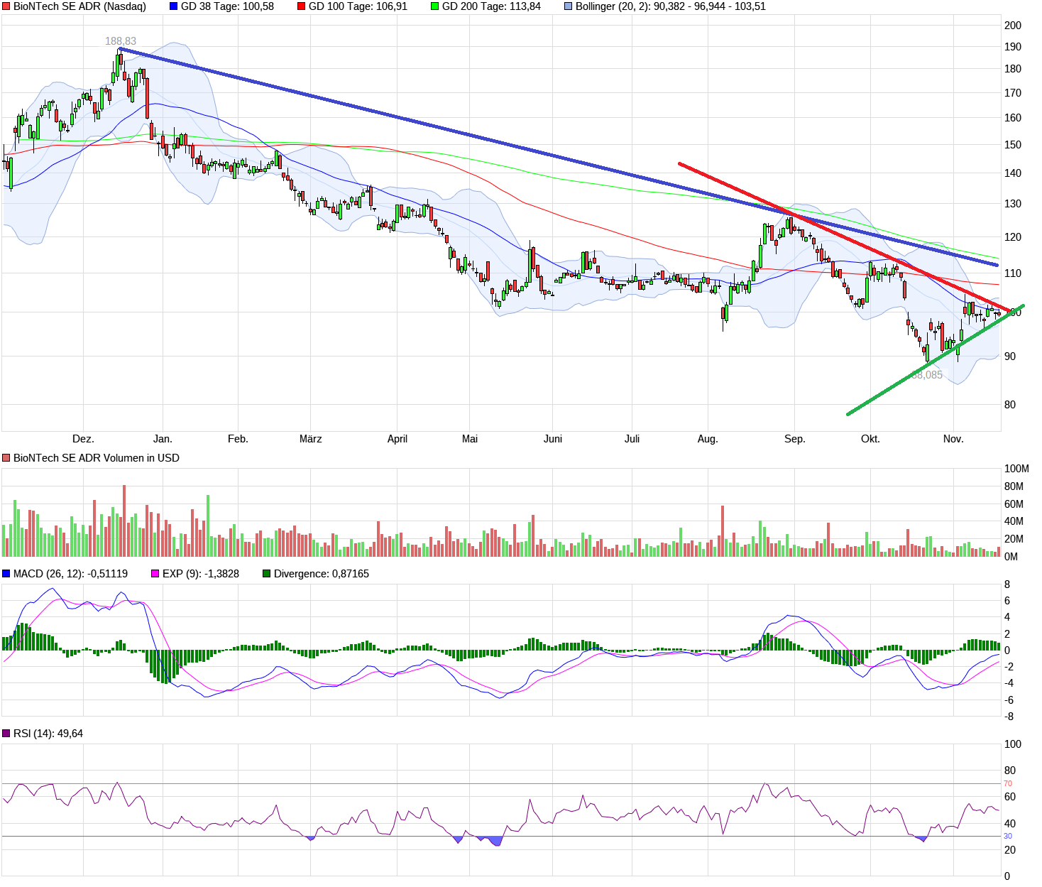Viewport: 1042px width, 887px height.
Task: Click the "20" label on the RSI axis
Action: 1010,850
